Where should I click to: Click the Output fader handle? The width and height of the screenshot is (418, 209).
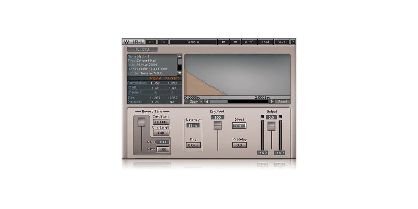(x=271, y=126)
